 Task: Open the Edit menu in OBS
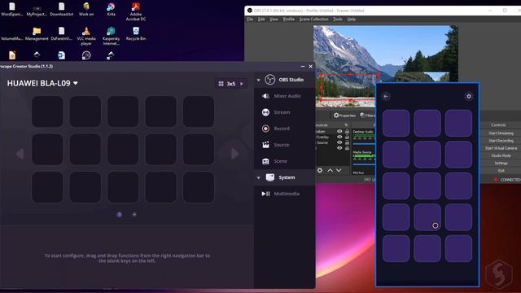[x=261, y=20]
